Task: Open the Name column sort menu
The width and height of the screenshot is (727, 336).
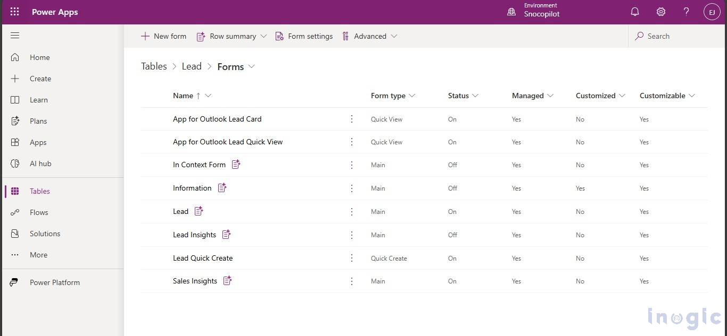Action: point(208,96)
